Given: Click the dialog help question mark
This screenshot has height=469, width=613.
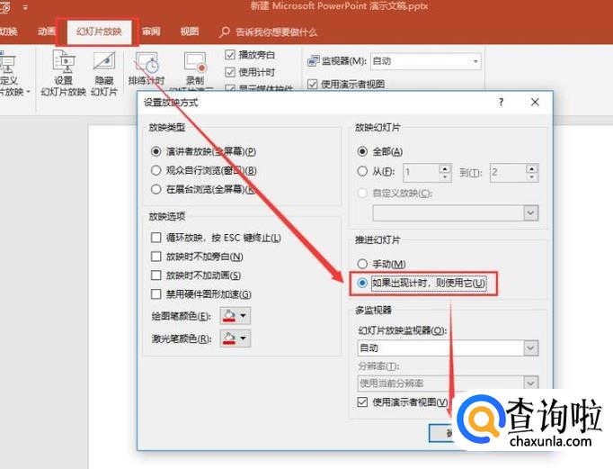Looking at the screenshot, I should [501, 103].
